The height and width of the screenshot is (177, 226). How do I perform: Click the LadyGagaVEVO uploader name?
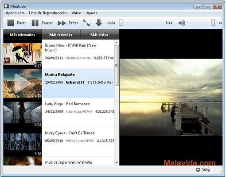[x=79, y=111]
